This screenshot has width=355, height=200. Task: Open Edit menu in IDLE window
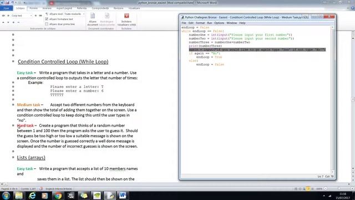click(x=191, y=23)
